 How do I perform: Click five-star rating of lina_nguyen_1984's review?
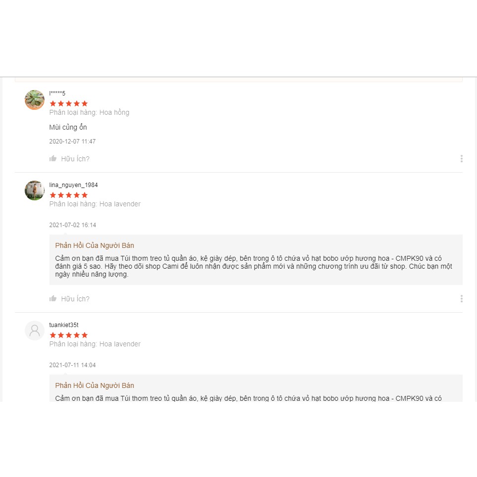[x=69, y=195]
